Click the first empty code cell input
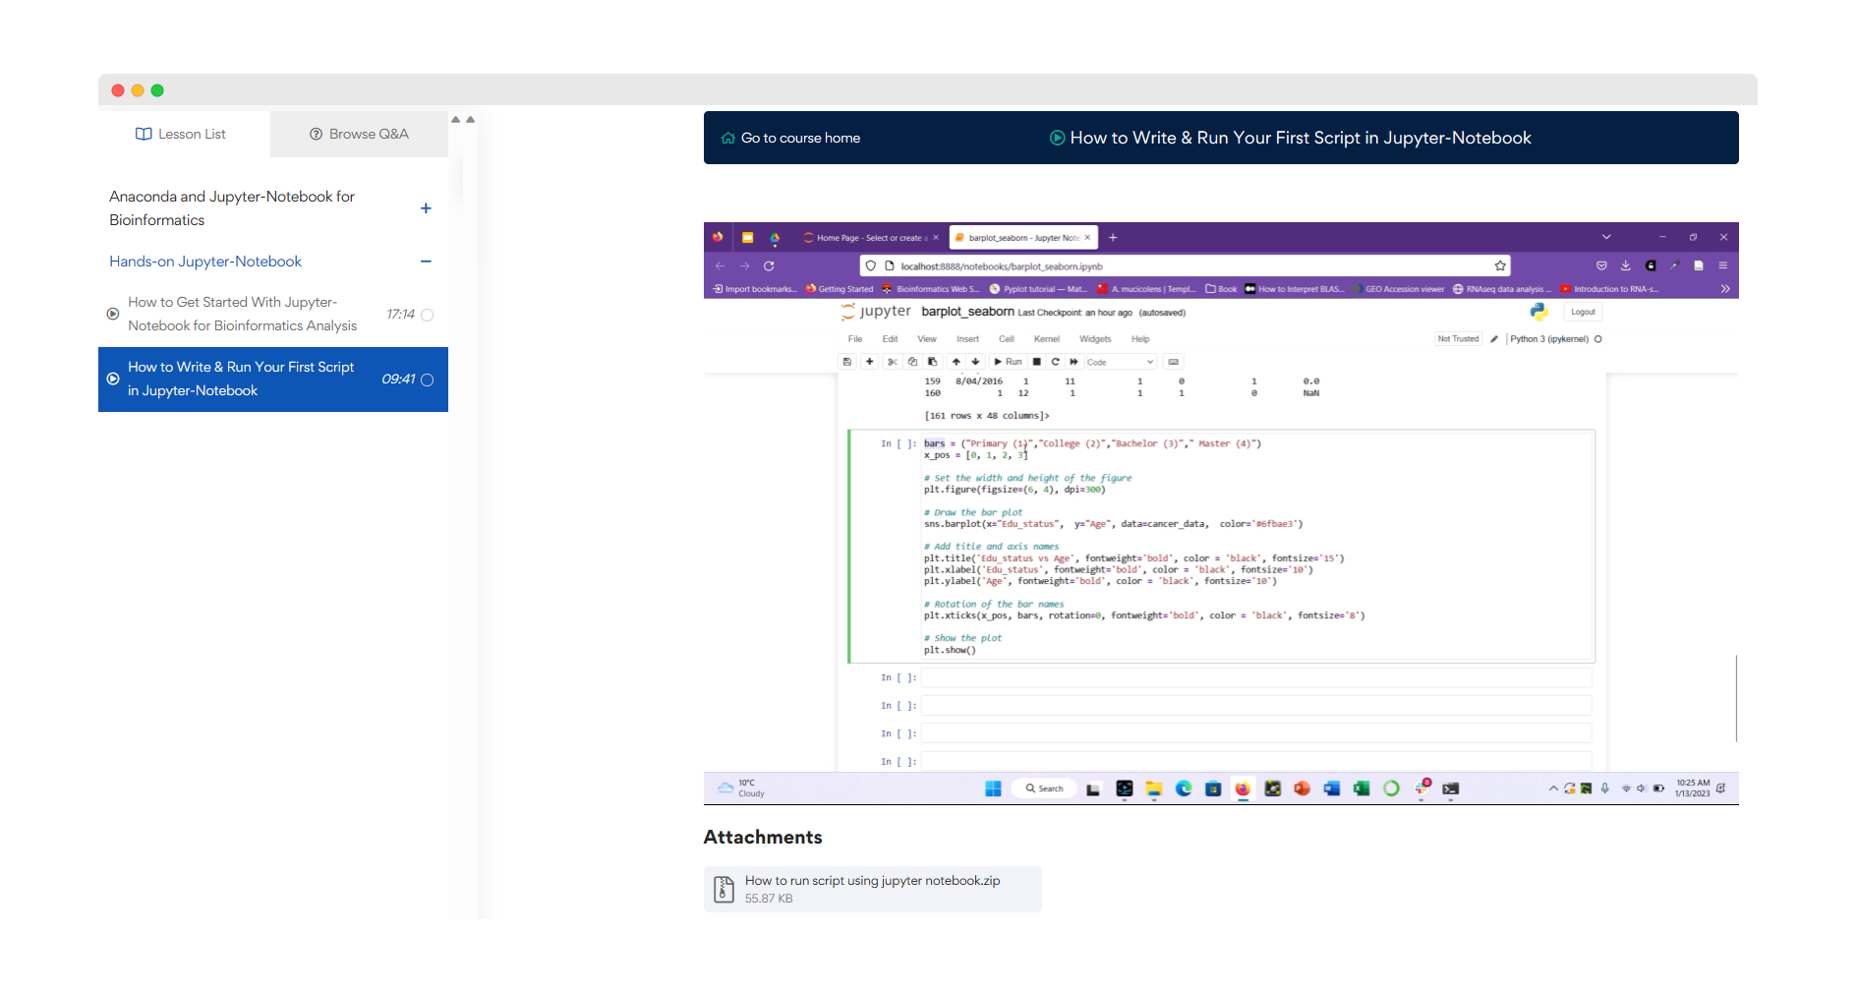1856x993 pixels. (x=1254, y=677)
